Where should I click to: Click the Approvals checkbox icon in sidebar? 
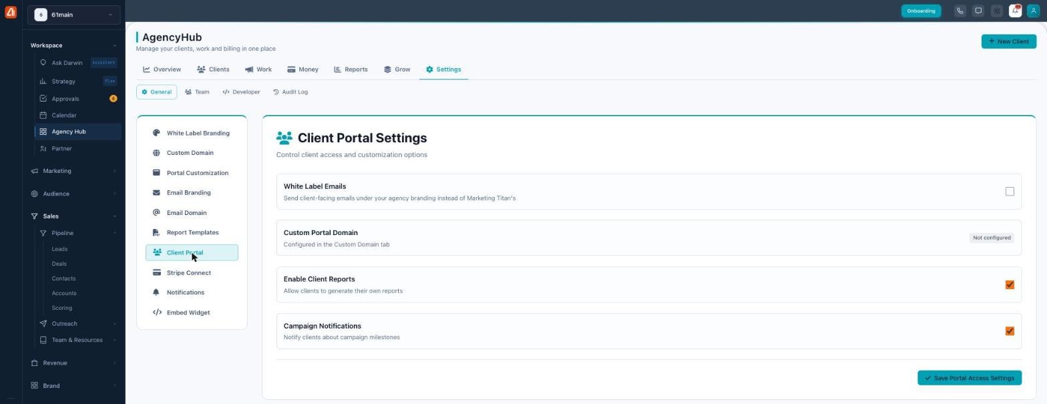43,99
